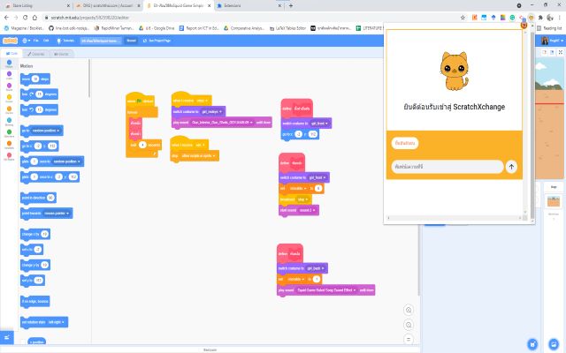The image size is (566, 353).
Task: Open a new browser tab
Action: pos(291,5)
